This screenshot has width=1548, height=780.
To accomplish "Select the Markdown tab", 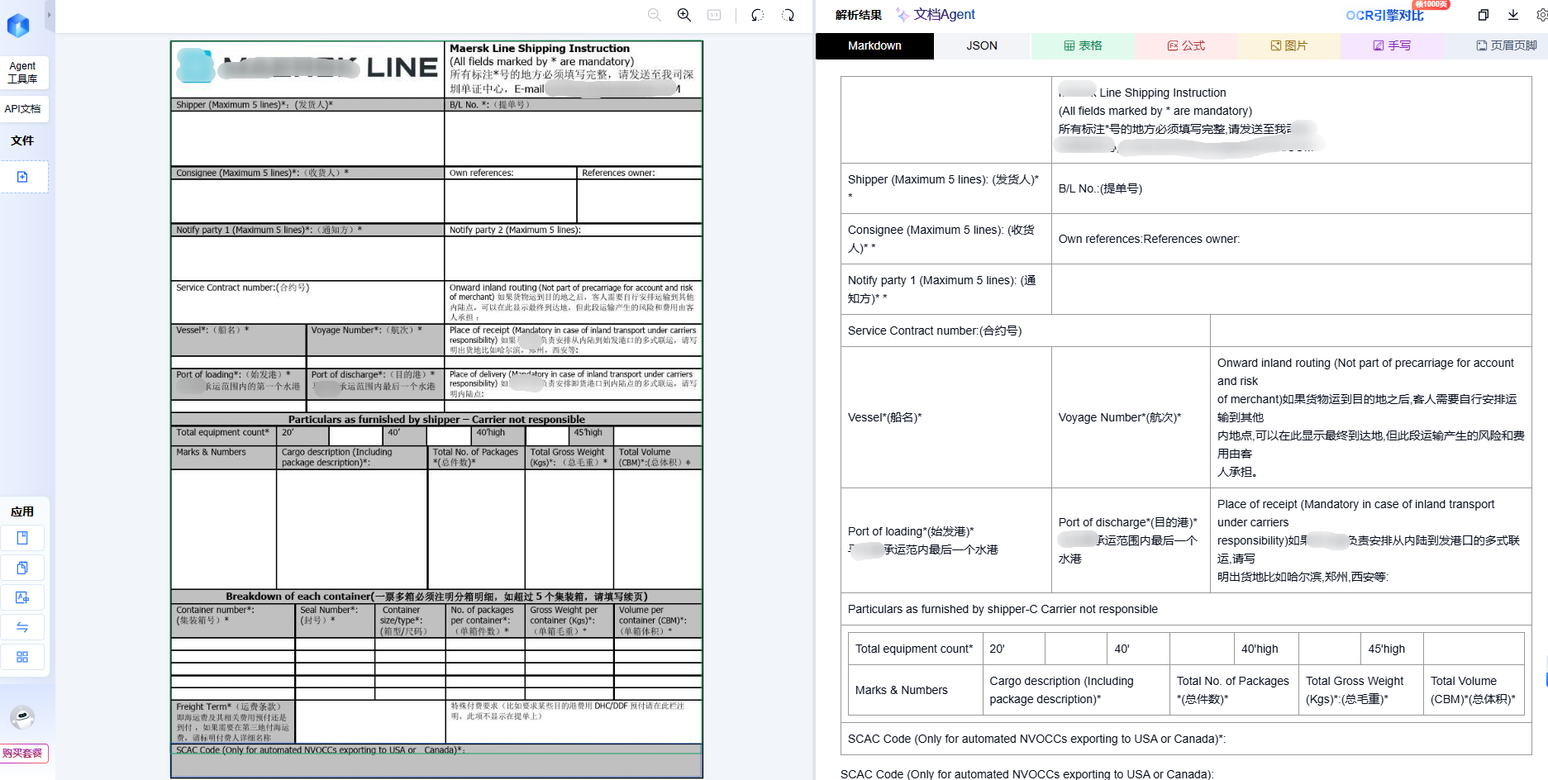I will coord(874,45).
